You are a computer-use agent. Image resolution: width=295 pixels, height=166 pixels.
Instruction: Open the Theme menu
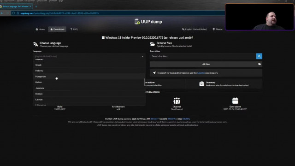click(x=217, y=29)
